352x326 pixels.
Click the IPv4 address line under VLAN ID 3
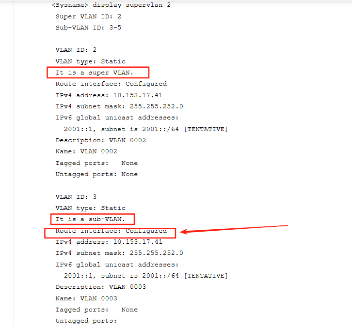tap(109, 242)
